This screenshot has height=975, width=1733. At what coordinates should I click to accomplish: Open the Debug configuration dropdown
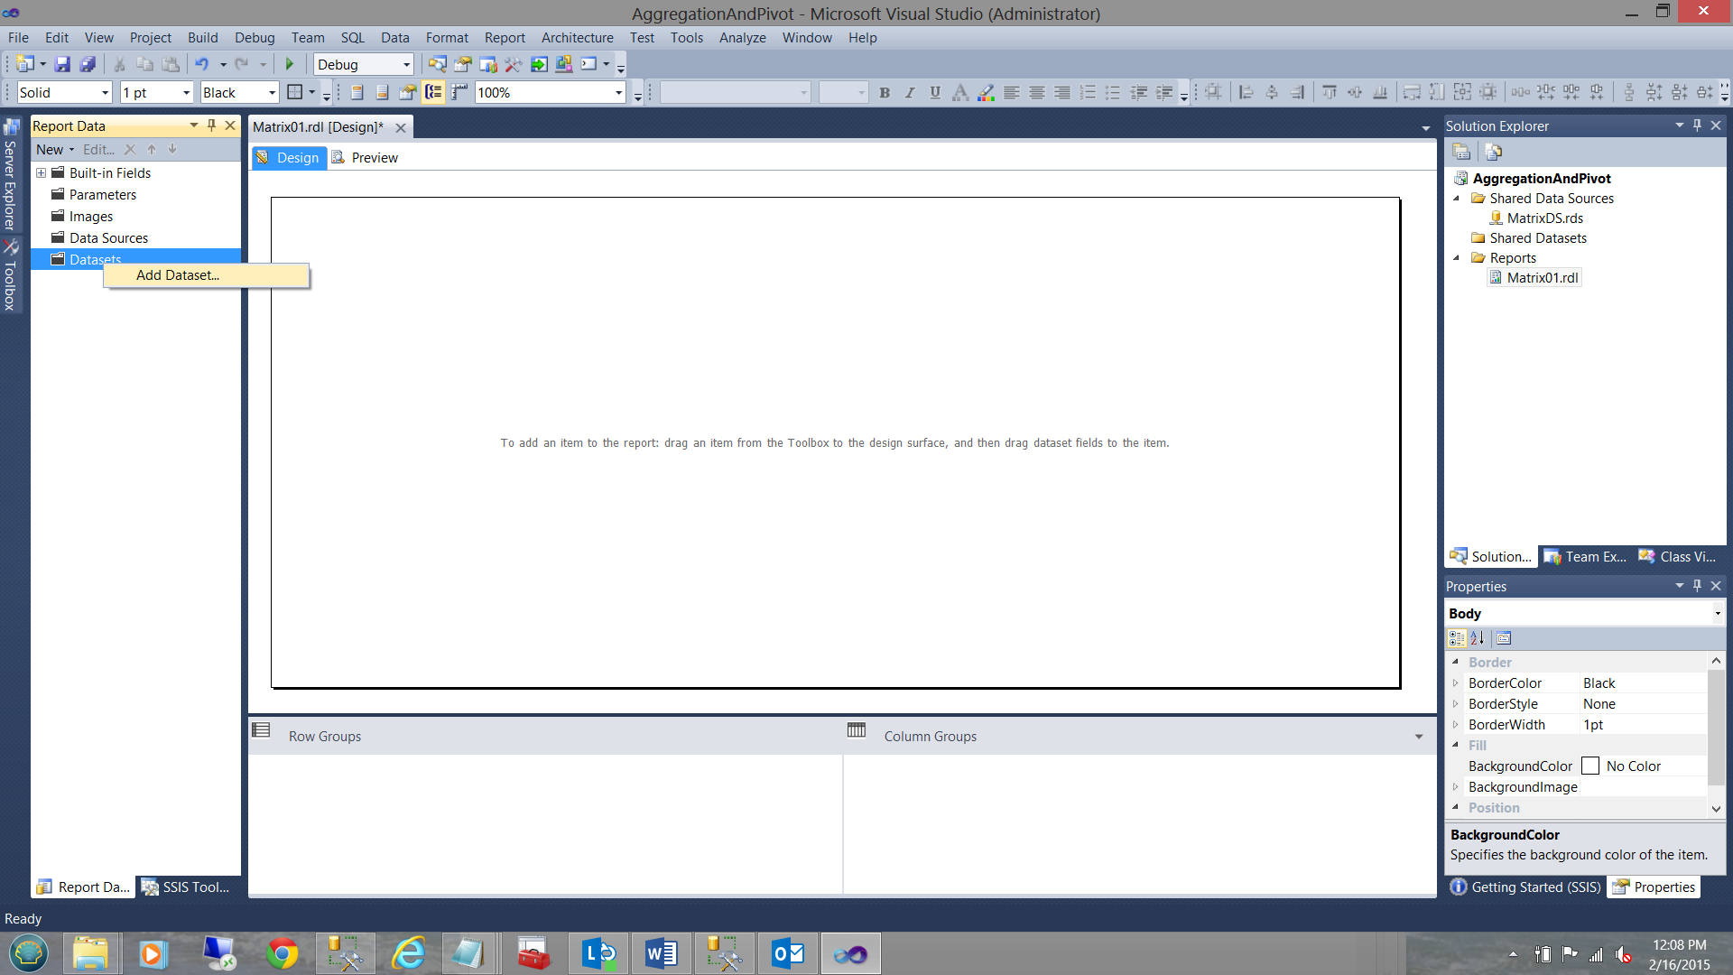(x=406, y=64)
